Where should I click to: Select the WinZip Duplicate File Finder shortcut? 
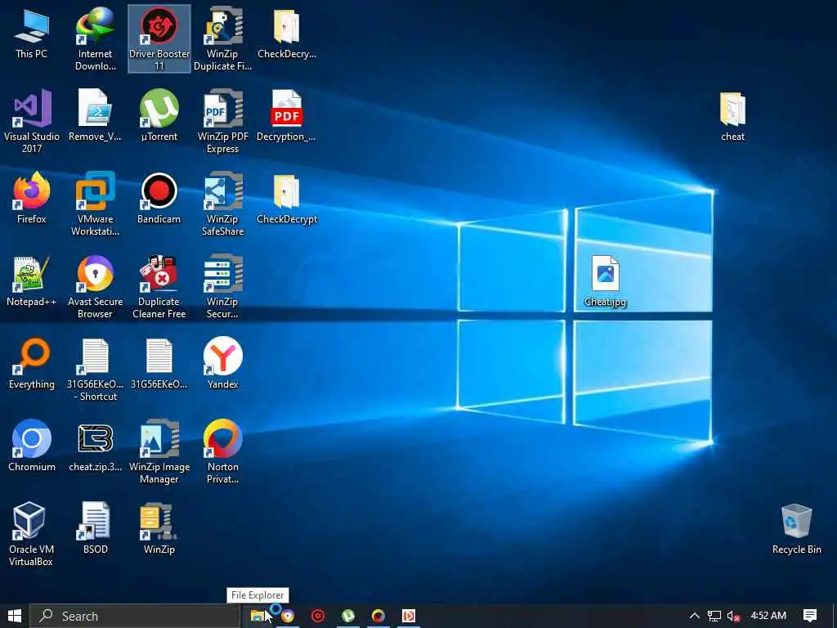click(222, 39)
